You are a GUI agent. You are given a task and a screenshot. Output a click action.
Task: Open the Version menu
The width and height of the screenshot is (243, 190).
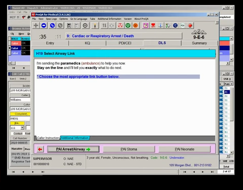[x=128, y=19]
